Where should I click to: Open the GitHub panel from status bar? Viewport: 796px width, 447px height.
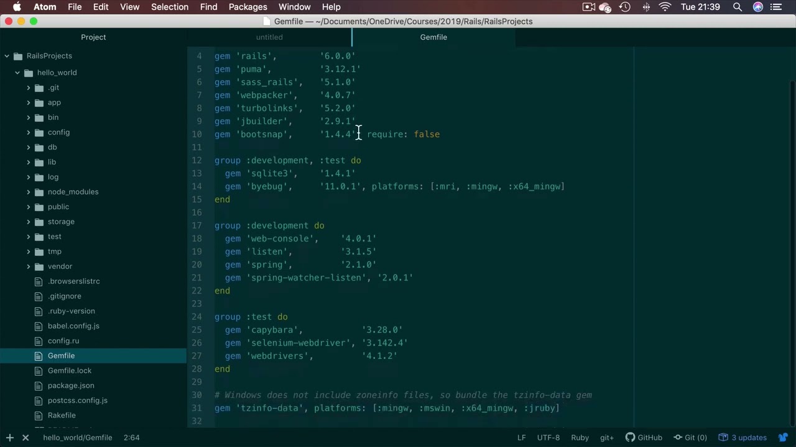point(644,438)
